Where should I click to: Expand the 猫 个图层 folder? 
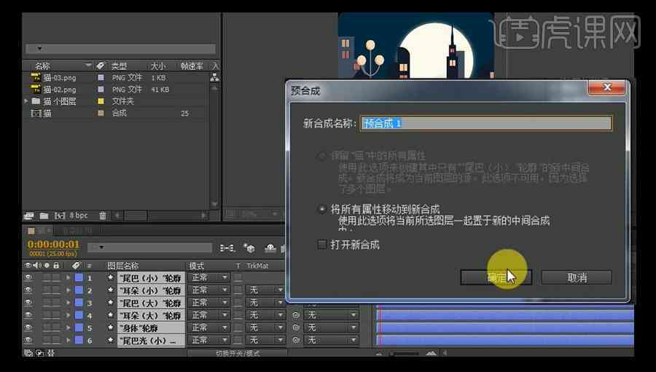26,101
